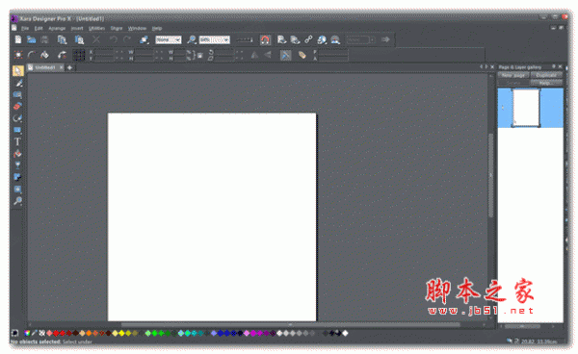
Task: Click the tag/names icon in infobar
Action: pyautogui.click(x=302, y=55)
